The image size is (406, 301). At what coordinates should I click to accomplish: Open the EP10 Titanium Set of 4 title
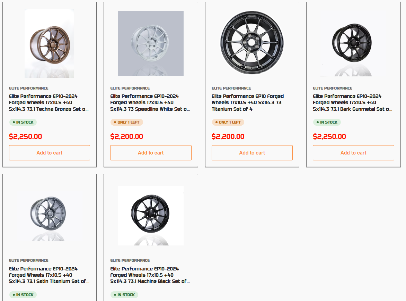[x=248, y=103]
